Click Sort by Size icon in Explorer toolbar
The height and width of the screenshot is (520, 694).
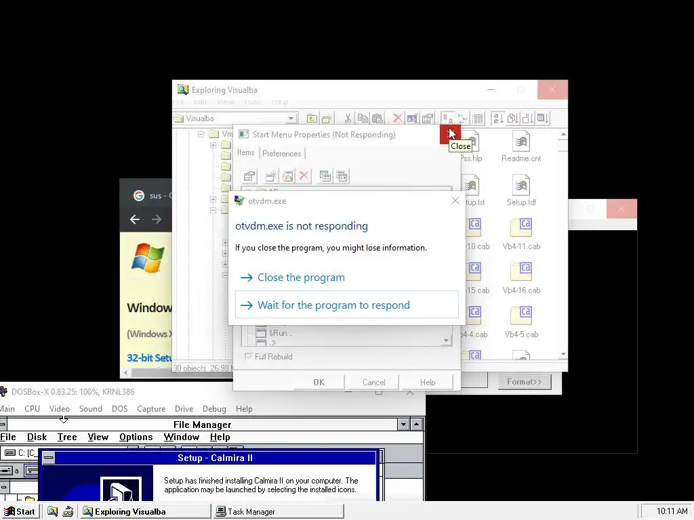[x=527, y=118]
